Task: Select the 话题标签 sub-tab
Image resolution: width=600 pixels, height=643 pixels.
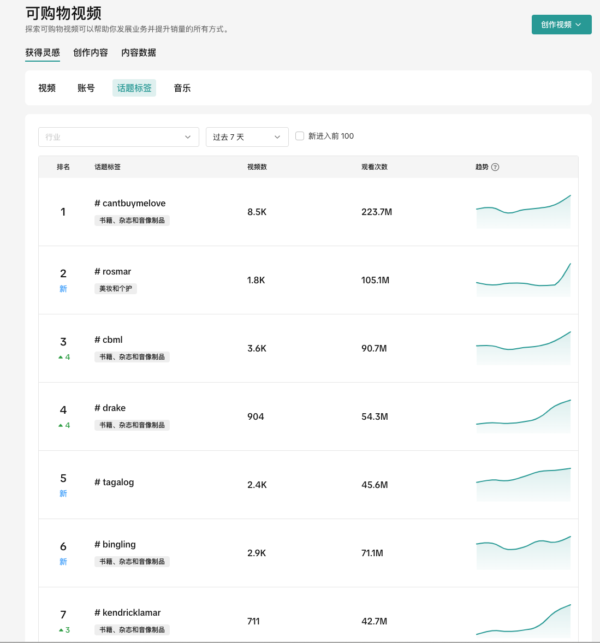Action: tap(134, 88)
